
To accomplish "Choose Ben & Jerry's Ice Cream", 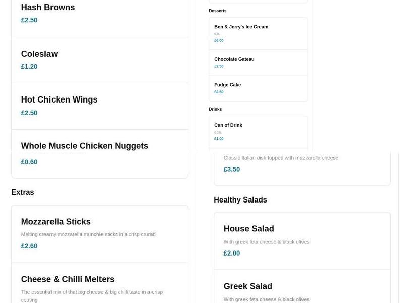I will point(241,27).
